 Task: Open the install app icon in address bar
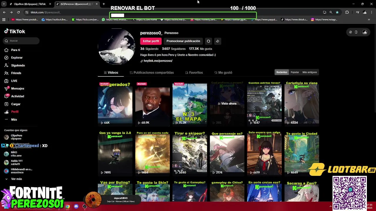click(325, 12)
